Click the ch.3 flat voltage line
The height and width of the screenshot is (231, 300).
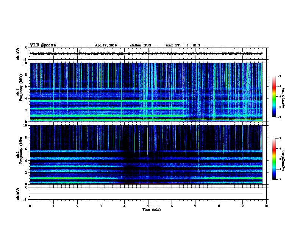146,194
